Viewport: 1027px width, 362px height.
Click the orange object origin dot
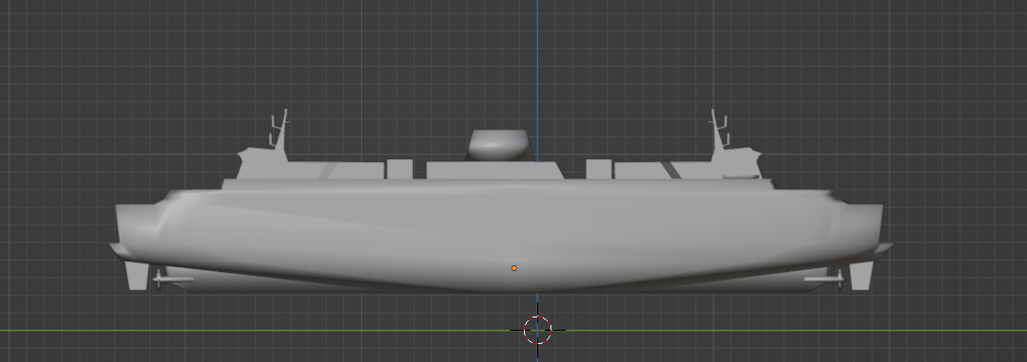tap(514, 268)
